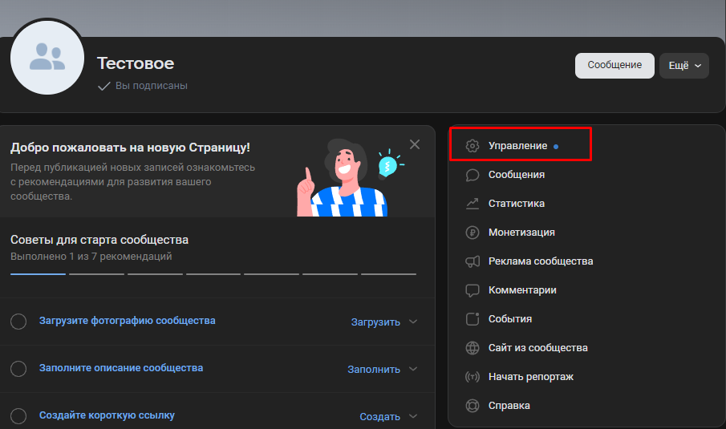Click the События notification icon
This screenshot has height=429, width=726.
[473, 319]
